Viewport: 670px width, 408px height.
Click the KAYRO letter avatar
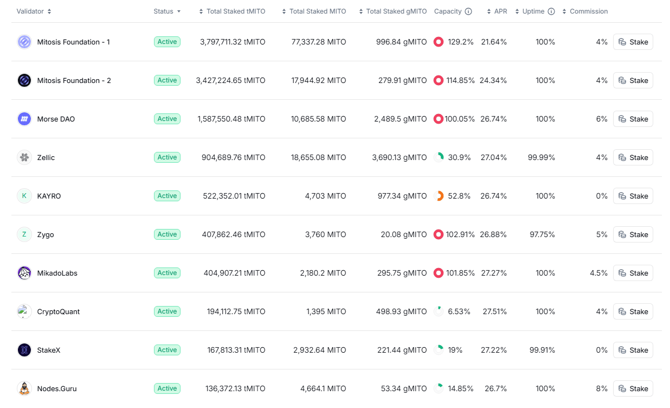pyautogui.click(x=24, y=196)
